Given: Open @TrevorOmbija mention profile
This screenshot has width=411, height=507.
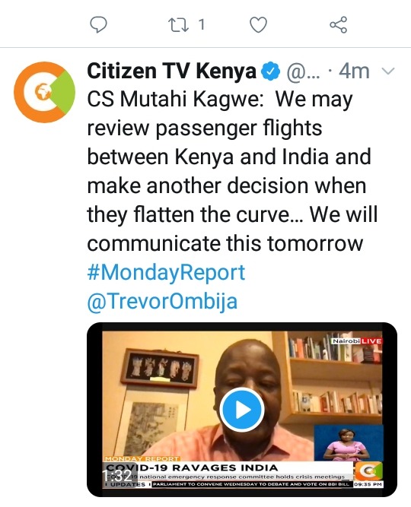Looking at the screenshot, I should 162,301.
